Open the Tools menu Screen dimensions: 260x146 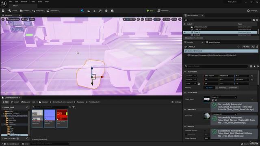(x=32, y=2)
